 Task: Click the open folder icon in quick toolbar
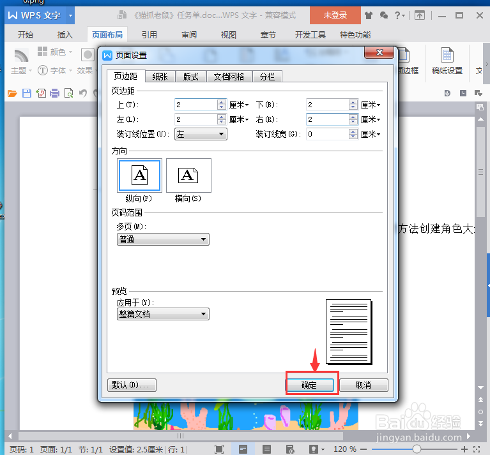[x=12, y=93]
